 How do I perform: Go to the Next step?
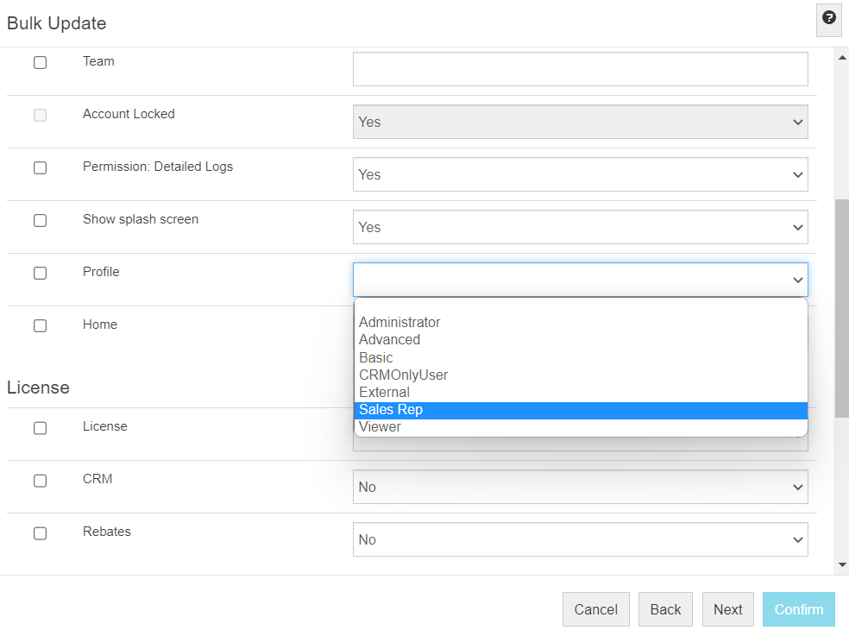[x=727, y=609]
